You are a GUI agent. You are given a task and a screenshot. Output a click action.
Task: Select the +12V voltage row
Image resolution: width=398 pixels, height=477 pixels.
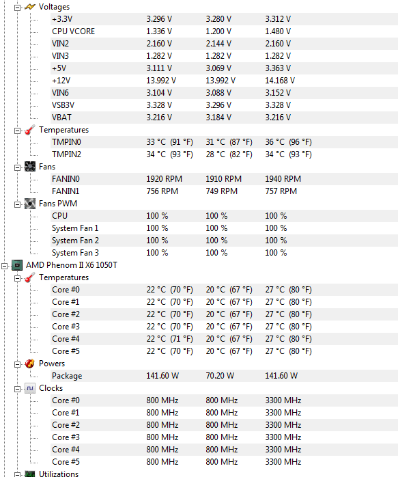[x=224, y=81]
